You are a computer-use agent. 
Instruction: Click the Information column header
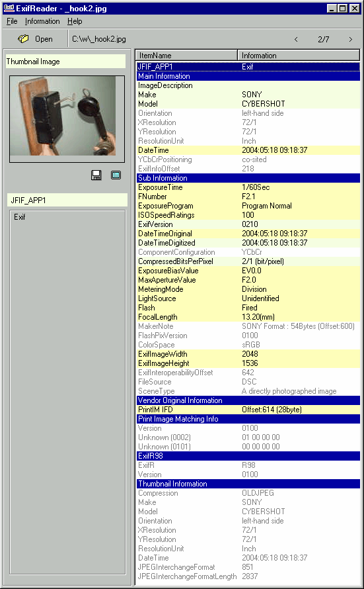pyautogui.click(x=299, y=55)
